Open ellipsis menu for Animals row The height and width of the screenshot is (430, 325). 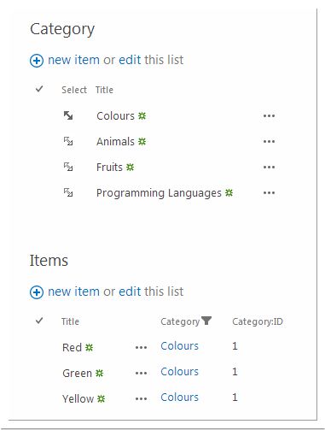click(x=269, y=141)
